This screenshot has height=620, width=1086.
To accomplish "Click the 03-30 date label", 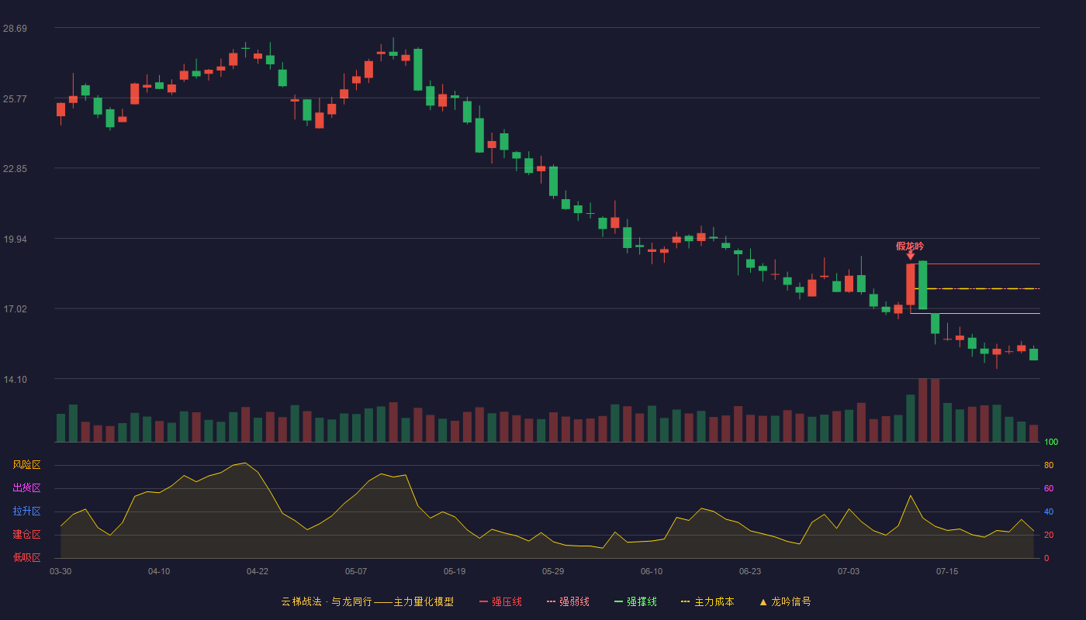I will point(61,571).
